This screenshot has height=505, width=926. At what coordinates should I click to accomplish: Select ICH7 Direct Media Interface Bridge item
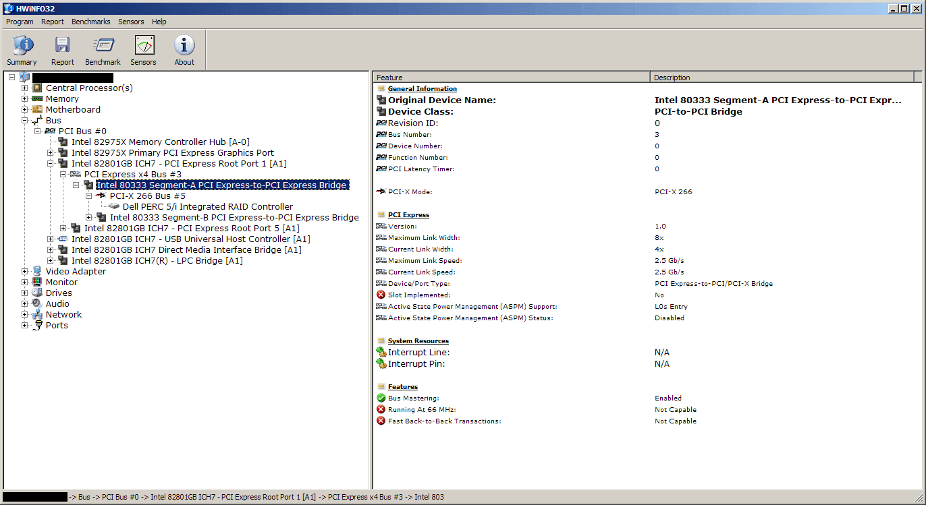187,249
